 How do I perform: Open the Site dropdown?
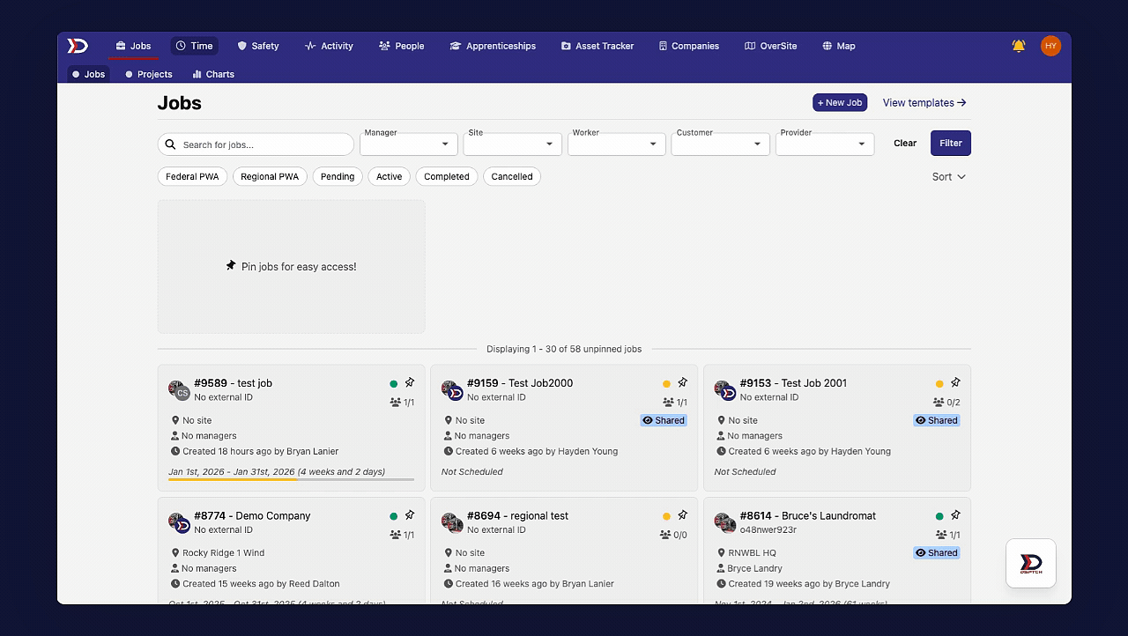pyautogui.click(x=513, y=144)
